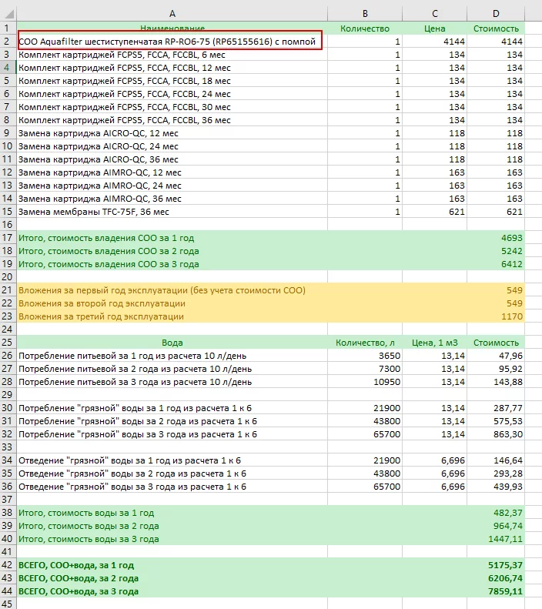Click value 1170 in row 23
Viewport: 542px width, 609px height.
click(496, 316)
